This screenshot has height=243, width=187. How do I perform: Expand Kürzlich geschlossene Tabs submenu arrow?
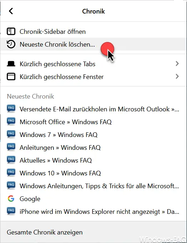pyautogui.click(x=177, y=64)
